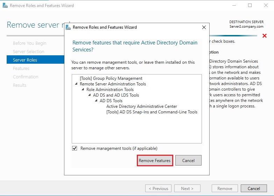This screenshot has height=196, width=274.
Task: Collapse AD DS and AD LDS Tools node
Action: pos(90,95)
